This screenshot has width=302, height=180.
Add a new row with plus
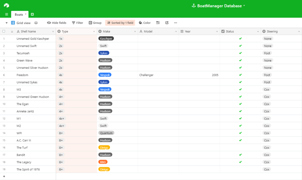(x=4, y=176)
